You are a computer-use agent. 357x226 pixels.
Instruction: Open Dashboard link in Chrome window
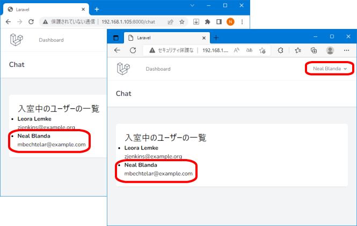[51, 40]
